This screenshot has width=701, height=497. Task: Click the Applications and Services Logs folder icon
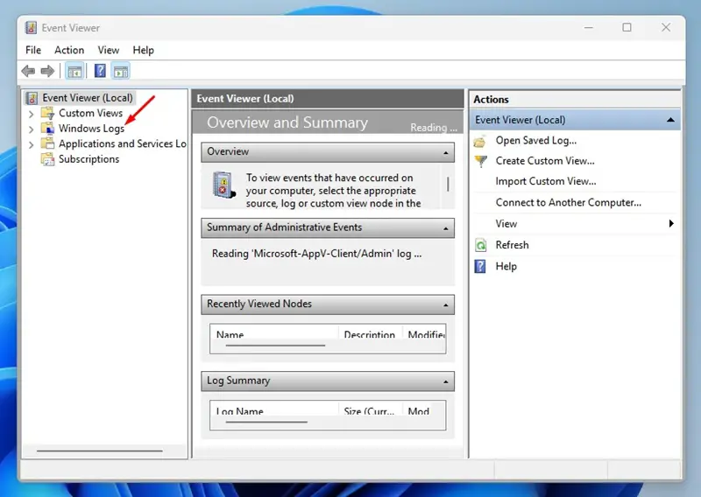[48, 143]
